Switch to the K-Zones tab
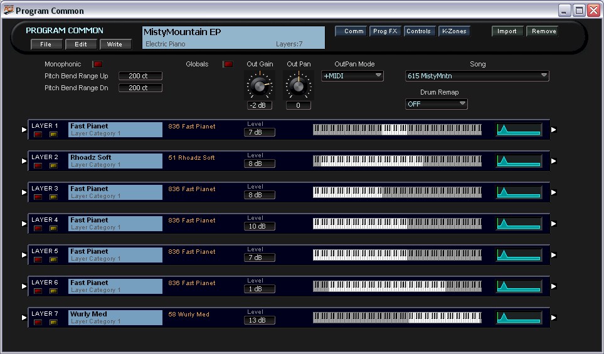The height and width of the screenshot is (354, 604). click(x=454, y=31)
